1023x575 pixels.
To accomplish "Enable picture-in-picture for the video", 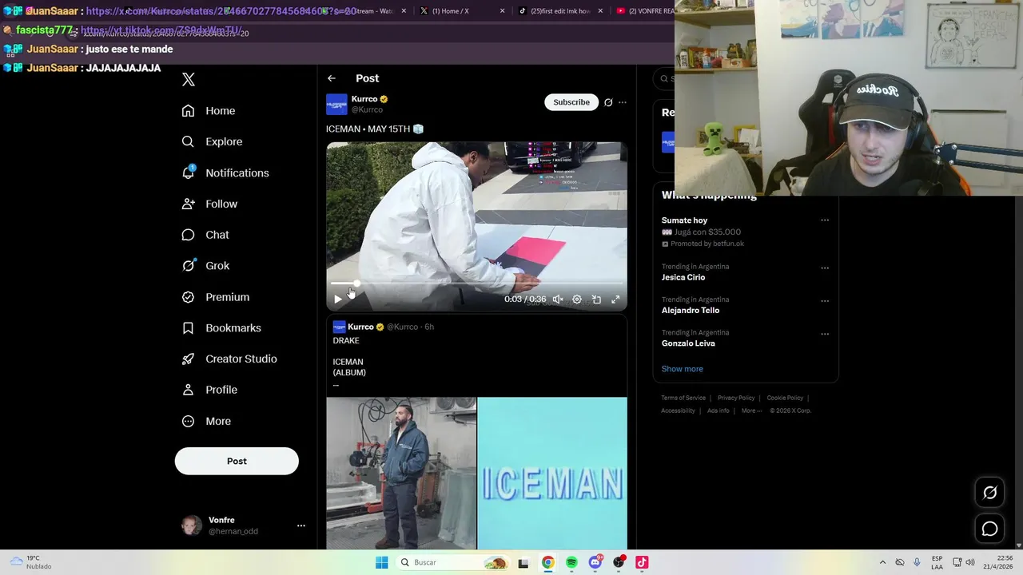I will [596, 299].
